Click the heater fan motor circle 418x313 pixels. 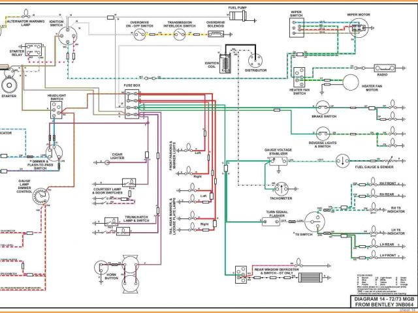point(351,83)
